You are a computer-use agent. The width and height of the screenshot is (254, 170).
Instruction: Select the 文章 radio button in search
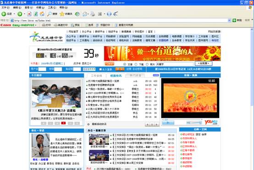[x=125, y=64]
